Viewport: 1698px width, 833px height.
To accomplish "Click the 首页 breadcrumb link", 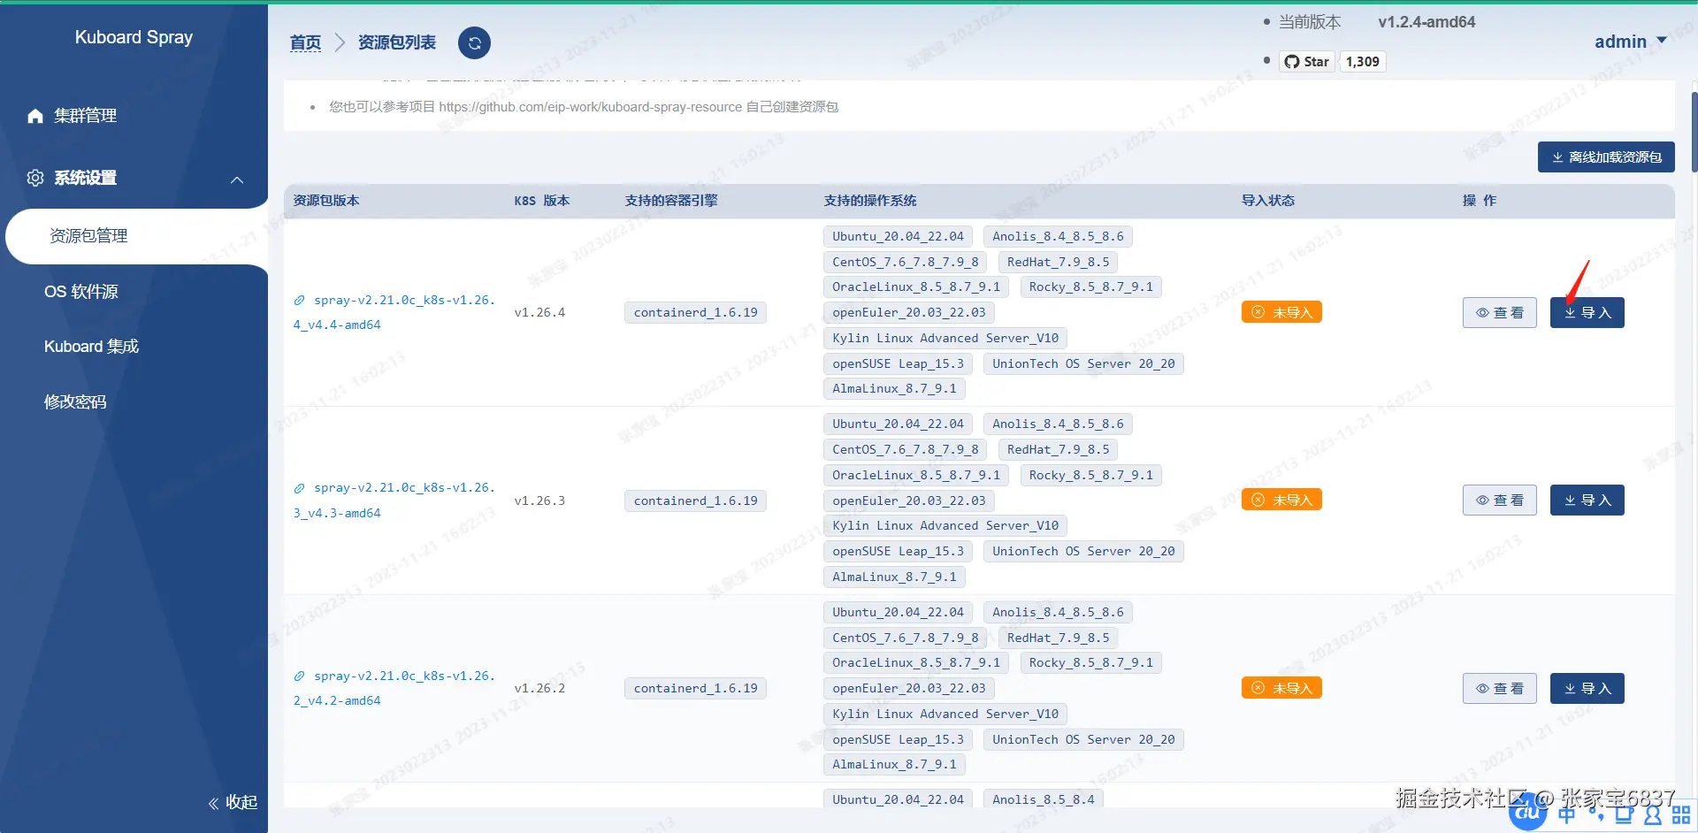I will [305, 42].
